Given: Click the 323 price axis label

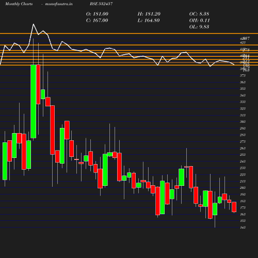Looking at the screenshot, I should coord(243,108).
